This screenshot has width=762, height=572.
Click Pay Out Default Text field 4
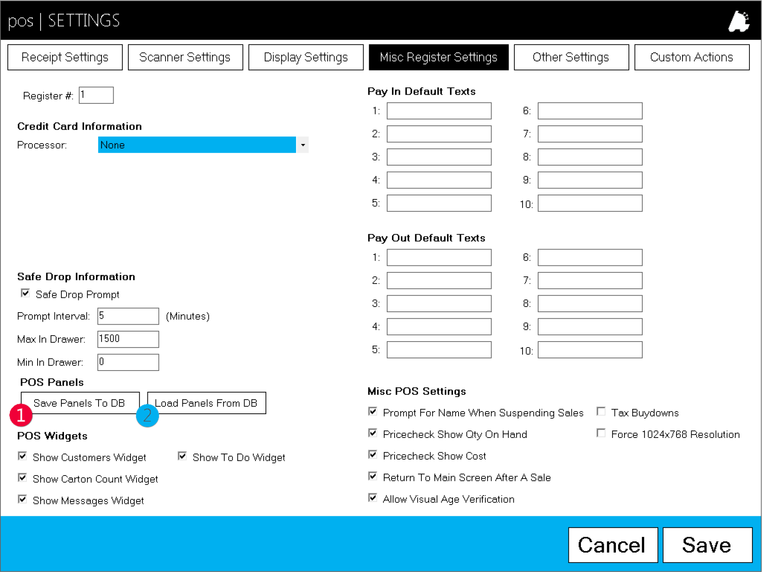(x=439, y=326)
